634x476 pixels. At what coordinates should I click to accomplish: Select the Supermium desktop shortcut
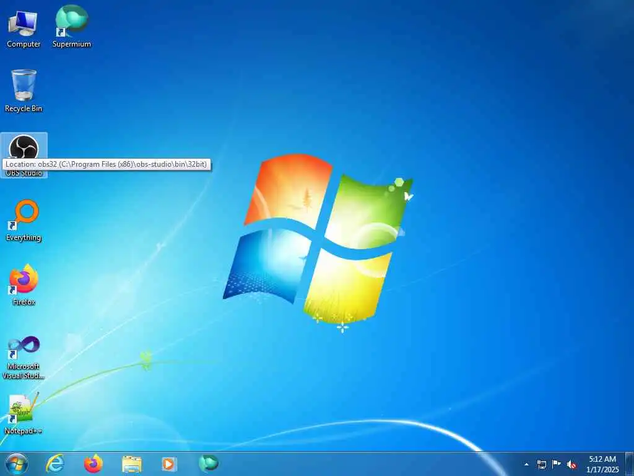tap(72, 27)
